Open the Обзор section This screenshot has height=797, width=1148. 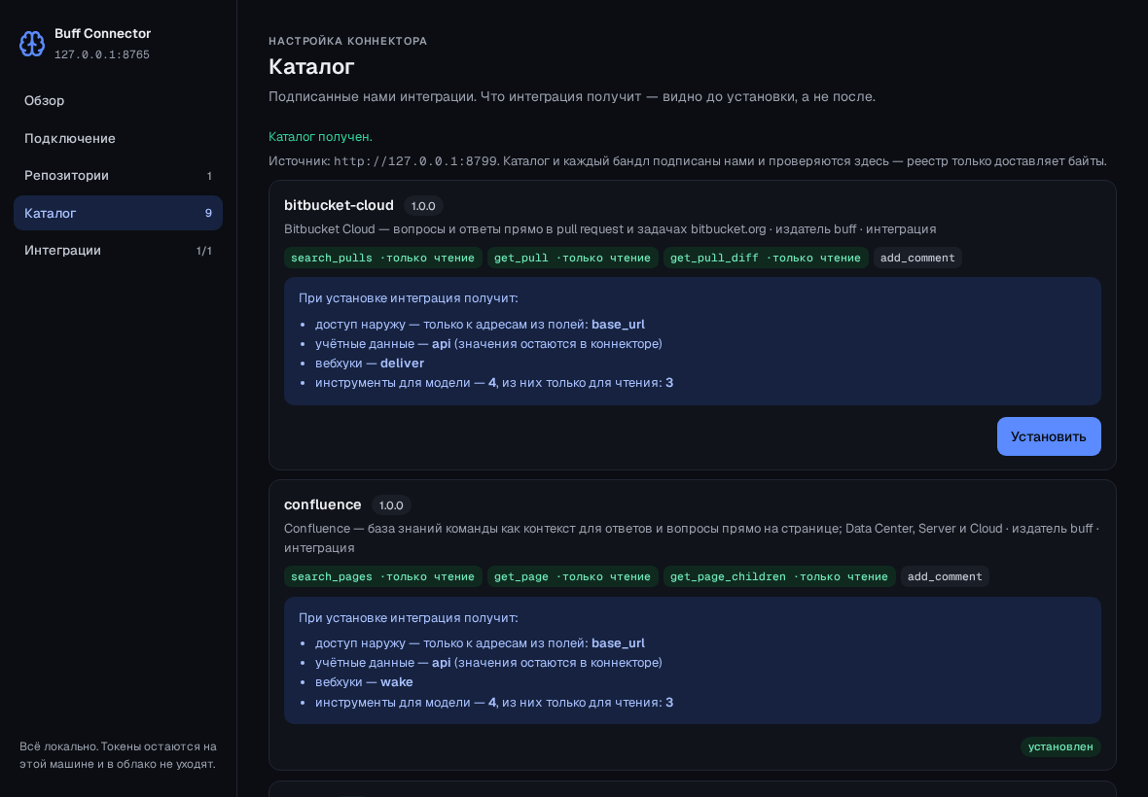[x=118, y=101]
